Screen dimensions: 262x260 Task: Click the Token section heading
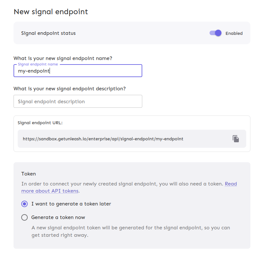(28, 174)
